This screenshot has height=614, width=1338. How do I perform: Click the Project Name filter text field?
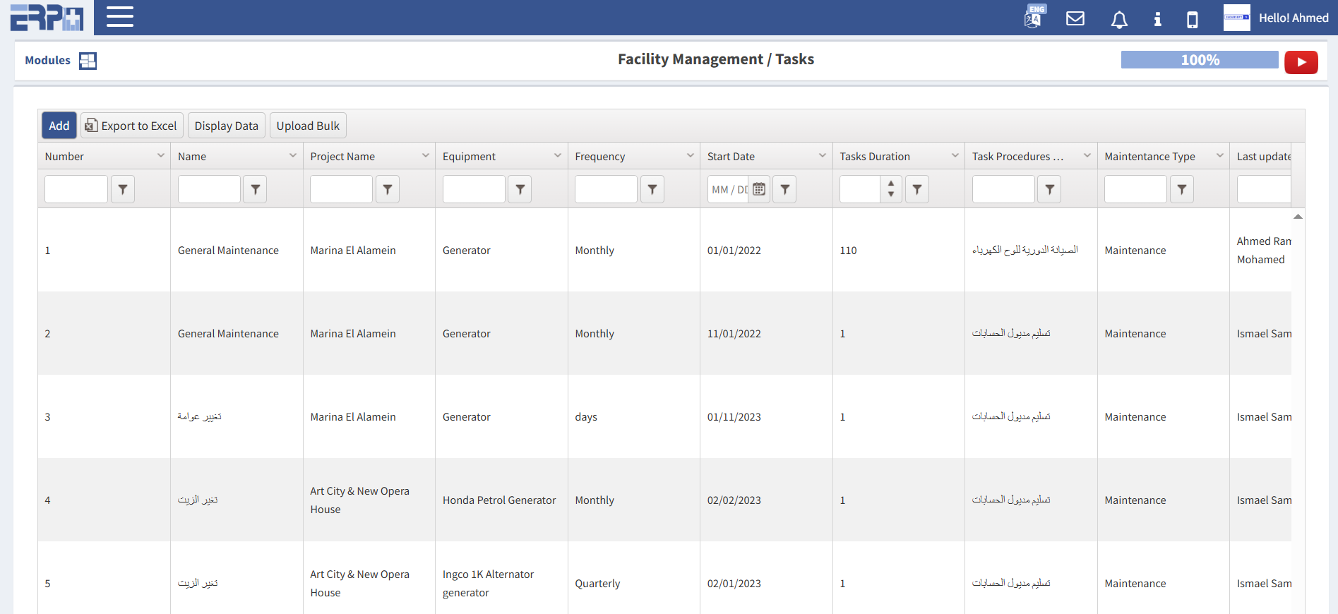(x=341, y=189)
